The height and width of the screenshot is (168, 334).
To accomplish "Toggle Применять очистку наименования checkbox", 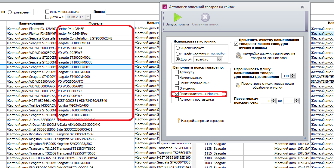I will pos(236,44).
